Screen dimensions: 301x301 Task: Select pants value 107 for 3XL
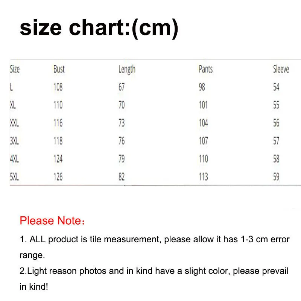204,141
